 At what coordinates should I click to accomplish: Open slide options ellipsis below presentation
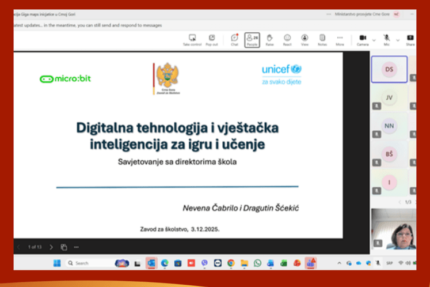pos(76,247)
